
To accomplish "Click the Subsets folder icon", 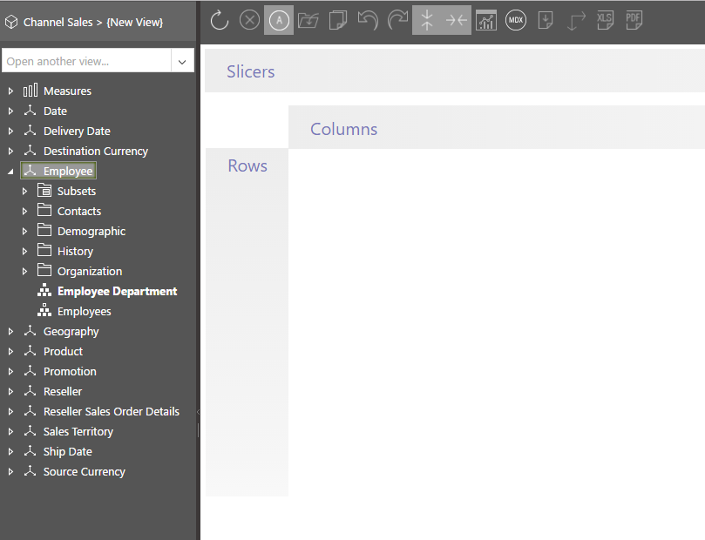I will [44, 190].
